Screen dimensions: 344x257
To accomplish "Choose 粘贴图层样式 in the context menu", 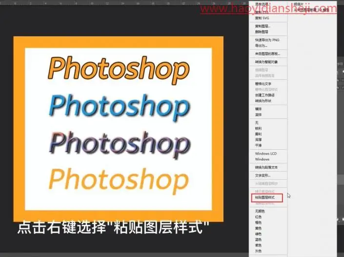I will click(x=264, y=198).
